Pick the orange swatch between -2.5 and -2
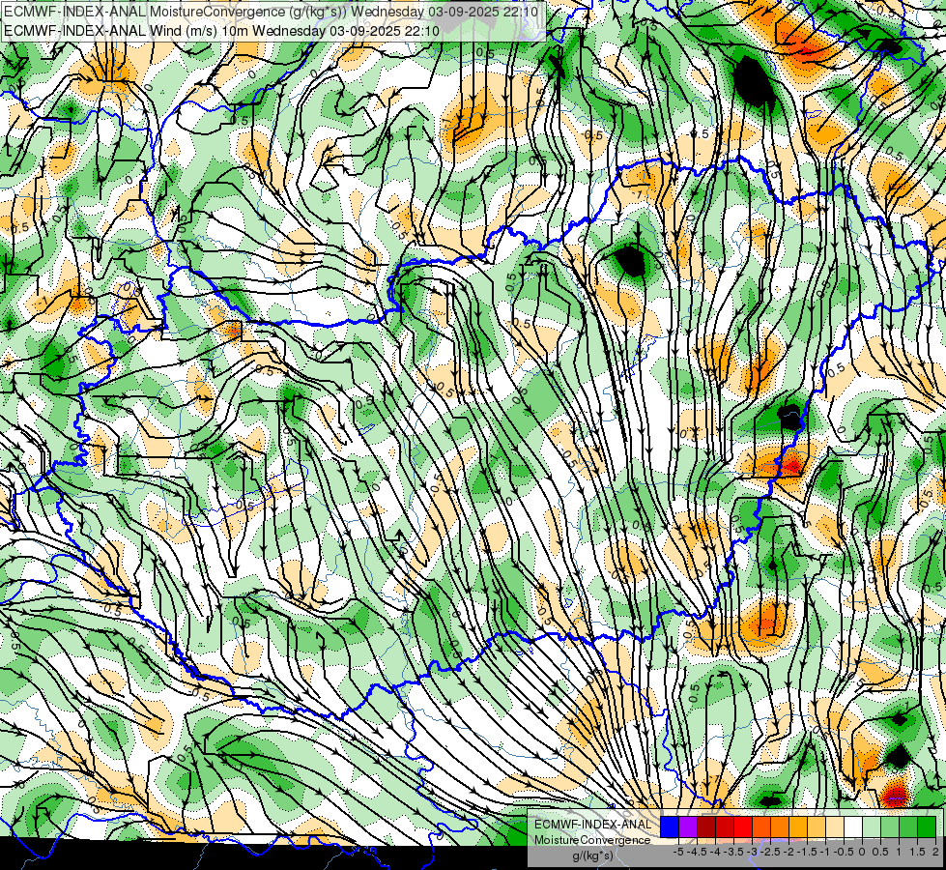 pyautogui.click(x=780, y=827)
